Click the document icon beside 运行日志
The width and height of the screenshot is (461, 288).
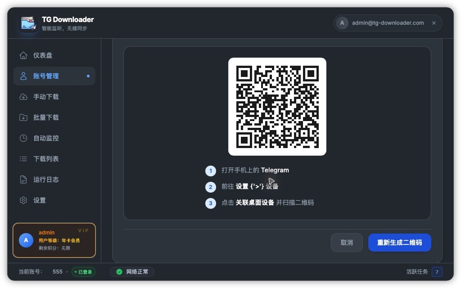[x=23, y=180]
